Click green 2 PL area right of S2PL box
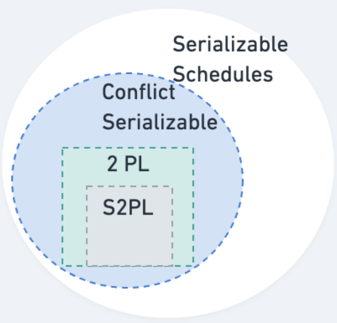Viewport: 337px width, 323px height. 183,220
